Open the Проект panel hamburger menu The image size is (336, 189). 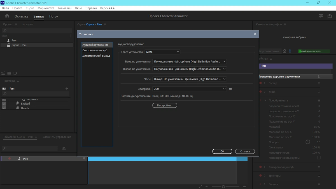pos(16,25)
